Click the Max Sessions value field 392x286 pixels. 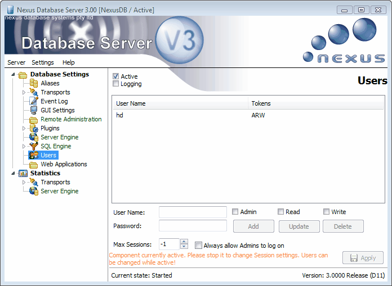click(x=170, y=244)
